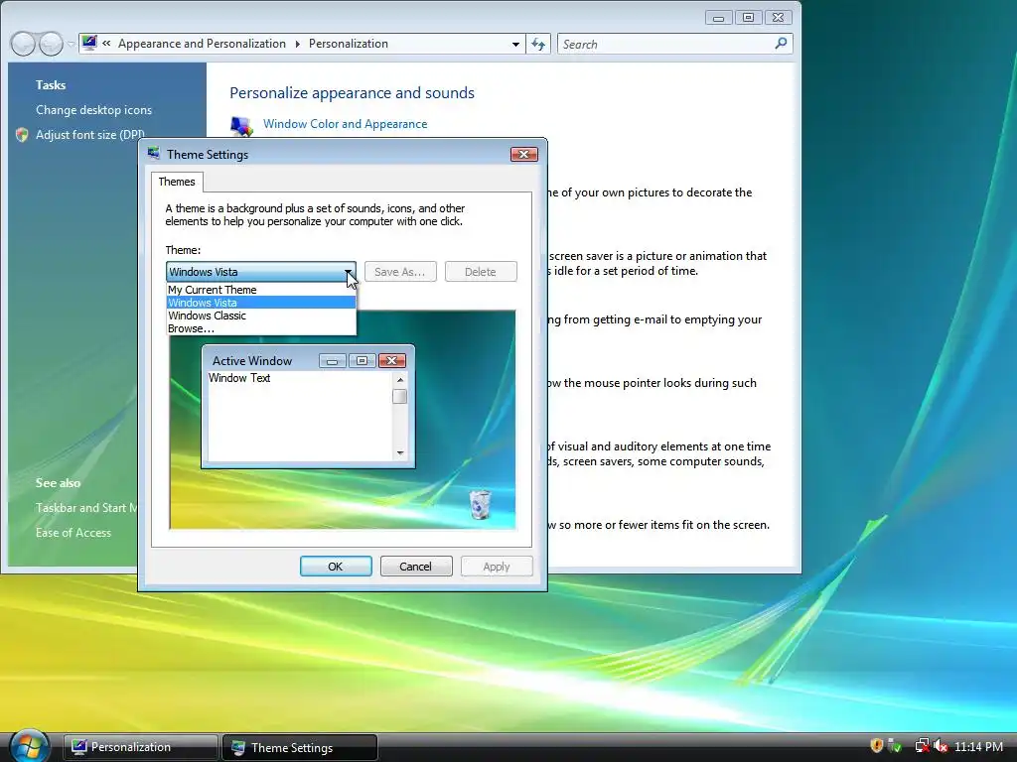Click the network tray icon
This screenshot has height=762, width=1017.
(922, 746)
